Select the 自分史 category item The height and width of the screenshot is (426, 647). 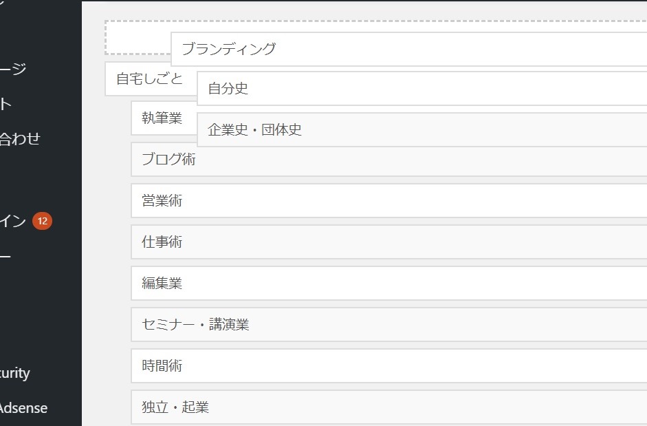pyautogui.click(x=421, y=88)
